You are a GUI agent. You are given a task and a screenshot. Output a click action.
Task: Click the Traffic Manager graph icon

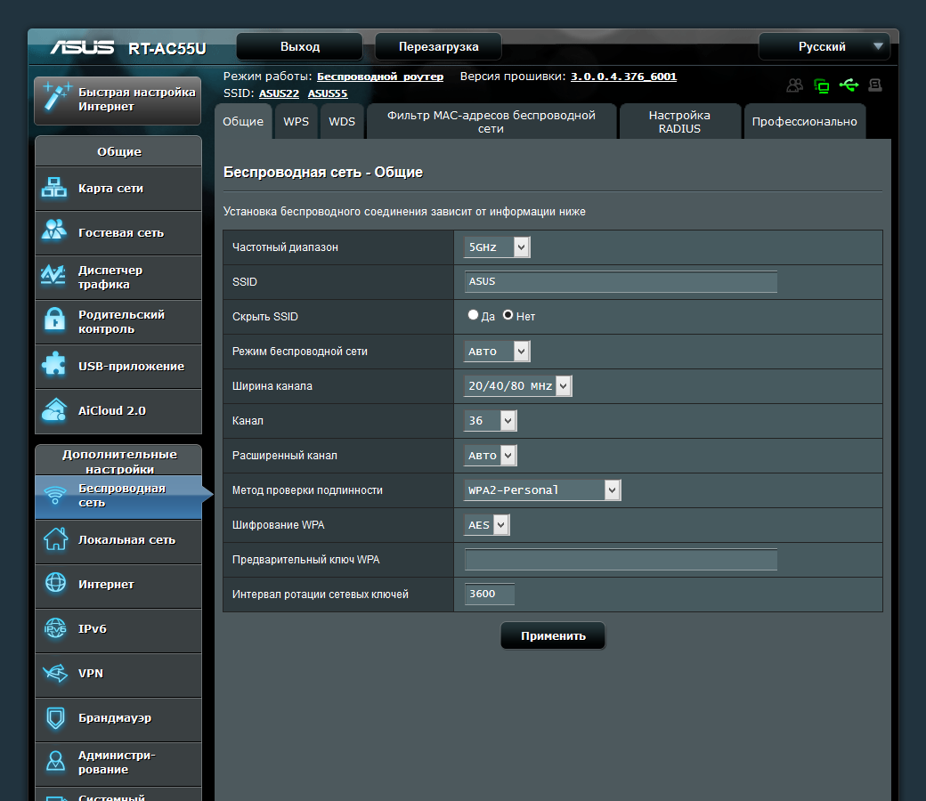click(x=54, y=276)
